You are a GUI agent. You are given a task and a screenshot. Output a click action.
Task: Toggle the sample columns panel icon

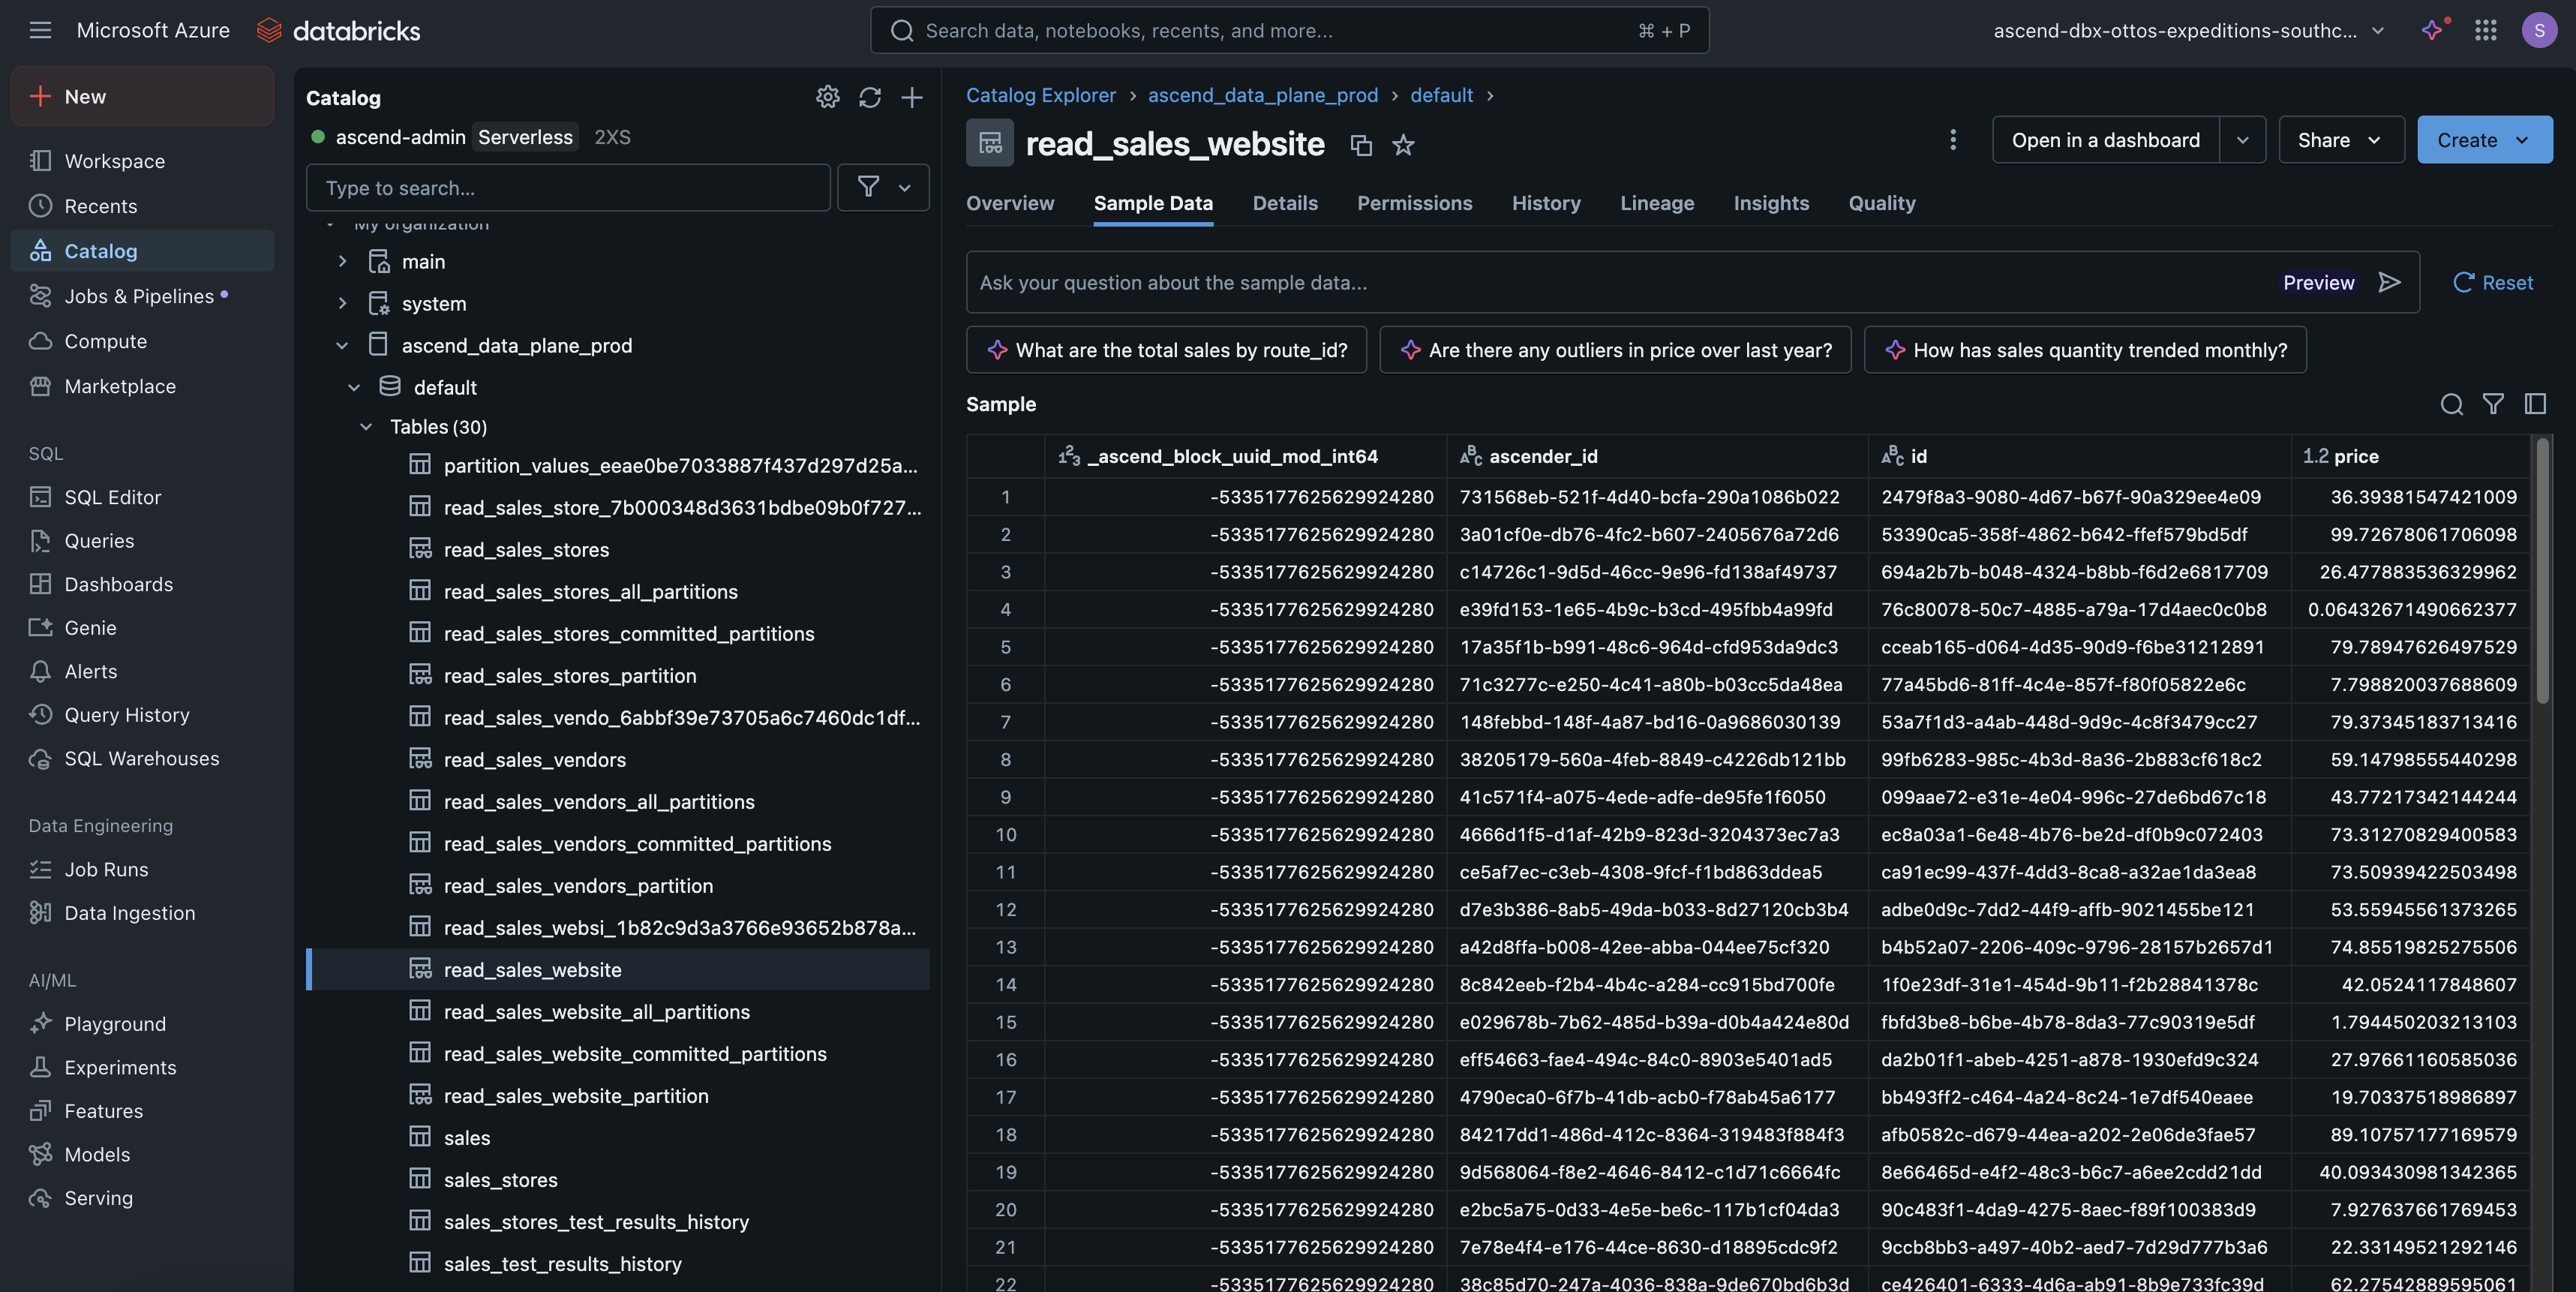pyautogui.click(x=2535, y=404)
